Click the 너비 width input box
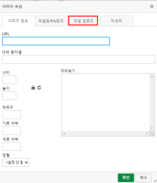Viewport: 157px width, 183px height. (x=9, y=80)
